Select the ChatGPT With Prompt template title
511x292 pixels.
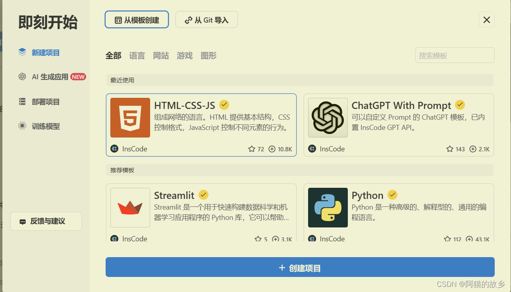(401, 105)
